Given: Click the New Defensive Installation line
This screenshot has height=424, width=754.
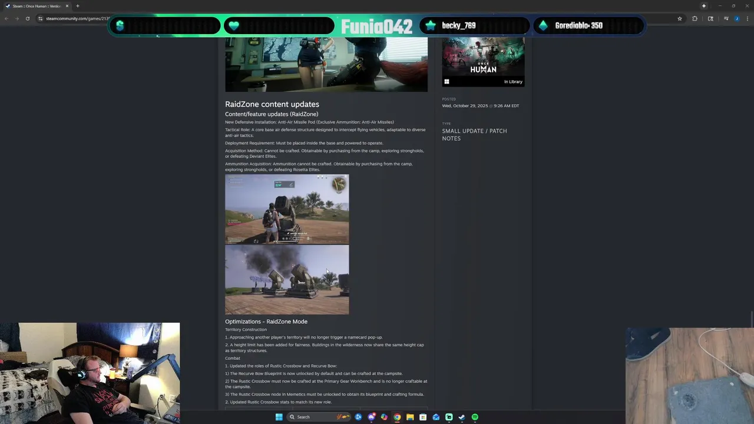Looking at the screenshot, I should (309, 122).
